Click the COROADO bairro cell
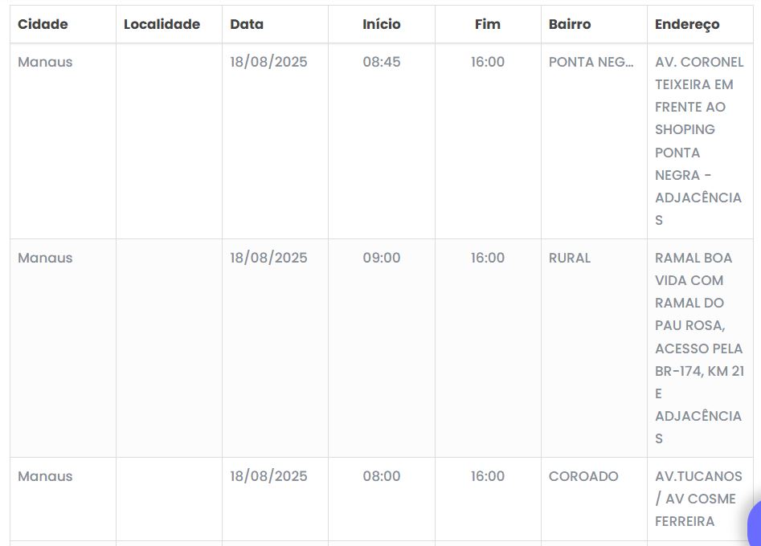Viewport: 761px width, 546px height. [583, 476]
